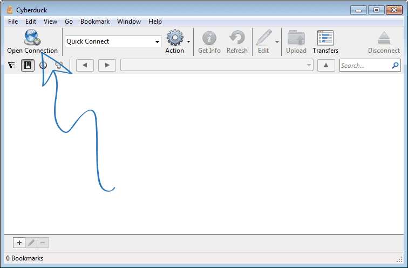Screen dimensions: 408x268
Task: Click the Open Connection globe icon
Action: (32, 37)
